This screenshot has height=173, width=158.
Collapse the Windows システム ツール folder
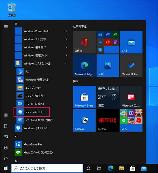[42, 63]
